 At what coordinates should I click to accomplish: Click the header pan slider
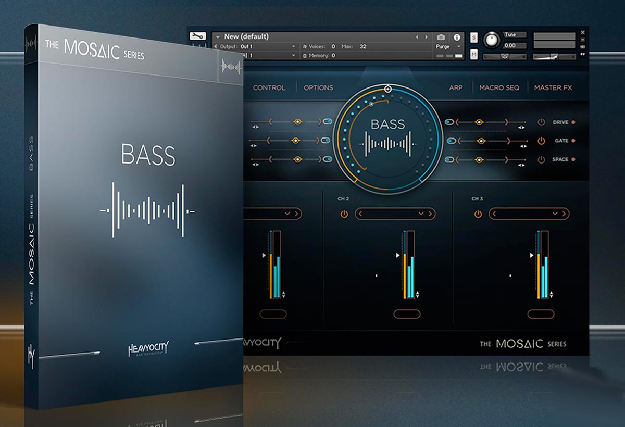coord(505,57)
